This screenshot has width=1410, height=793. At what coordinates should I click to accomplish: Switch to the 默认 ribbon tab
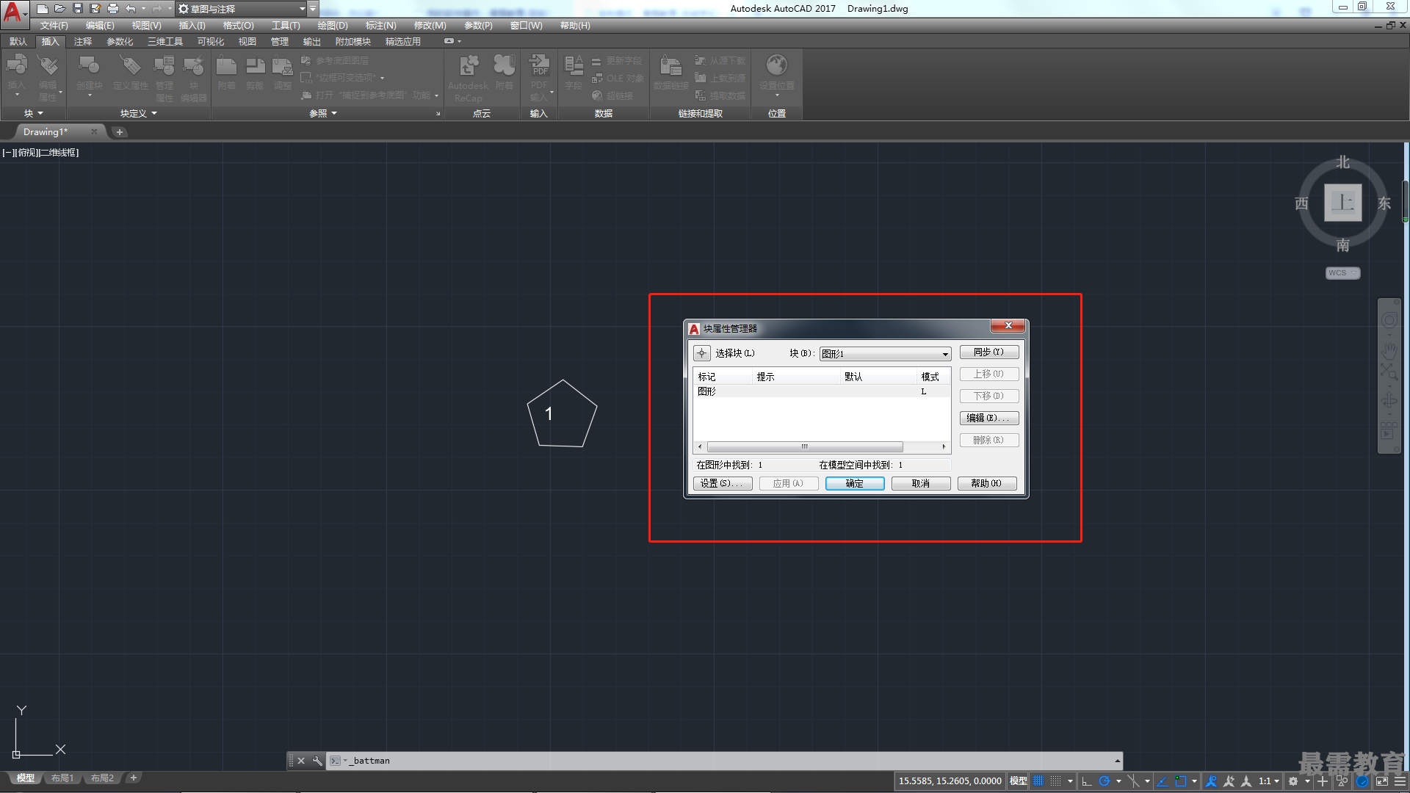(x=18, y=42)
